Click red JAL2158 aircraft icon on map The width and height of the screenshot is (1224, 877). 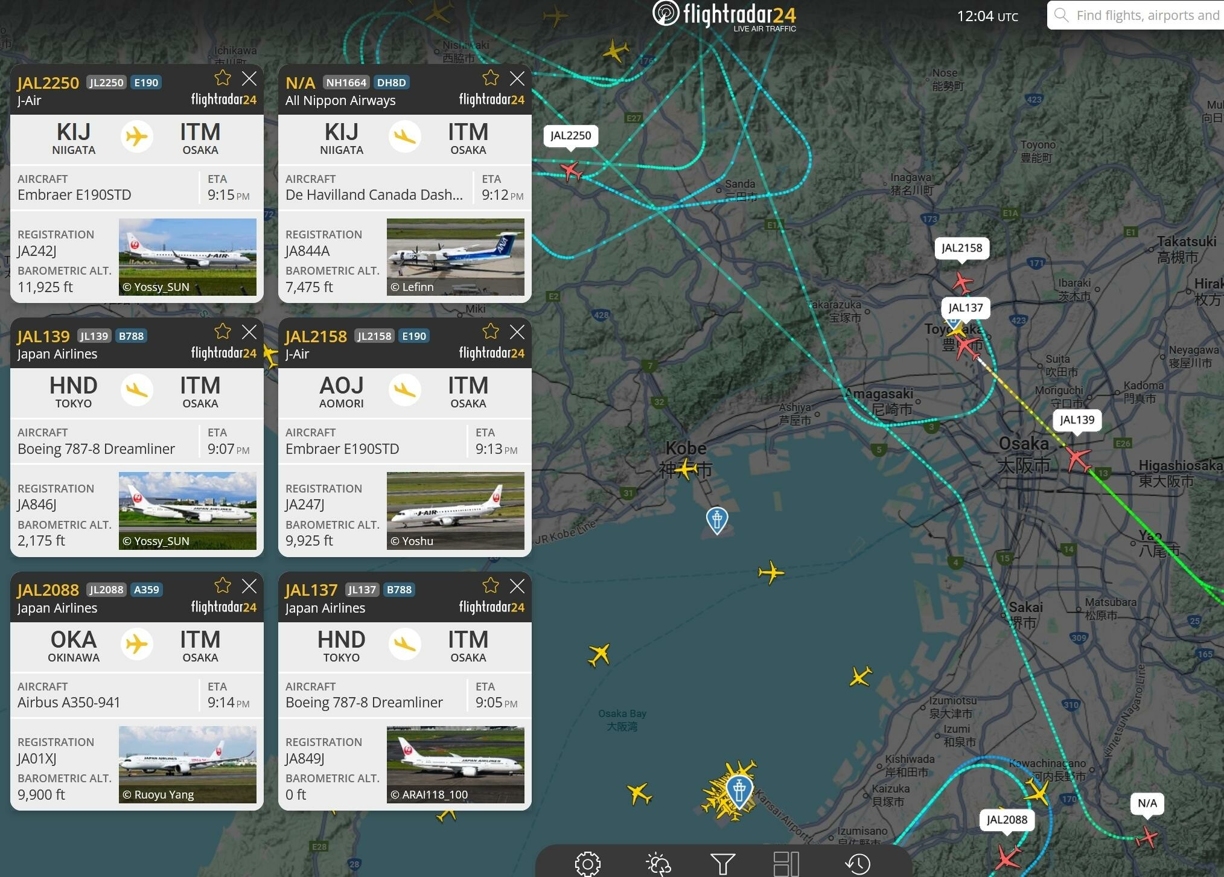pos(963,282)
